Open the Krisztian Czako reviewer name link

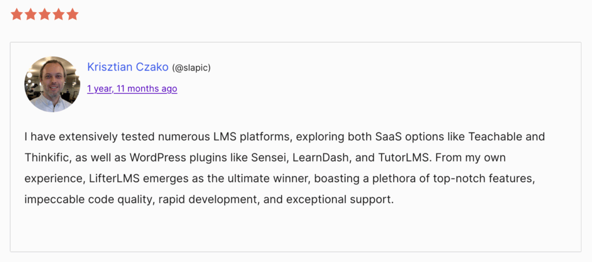coord(128,67)
